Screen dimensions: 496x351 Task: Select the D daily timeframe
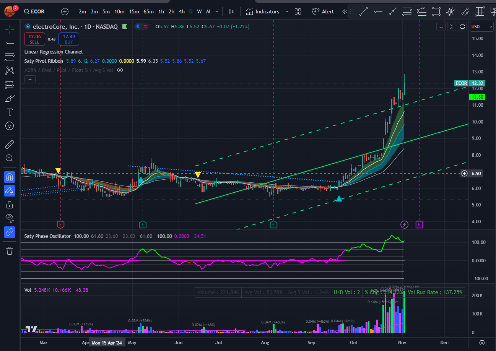(x=191, y=11)
